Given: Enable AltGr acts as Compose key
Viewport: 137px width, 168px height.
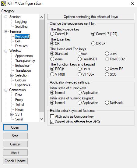Looking at the screenshot, I should click(x=52, y=116).
